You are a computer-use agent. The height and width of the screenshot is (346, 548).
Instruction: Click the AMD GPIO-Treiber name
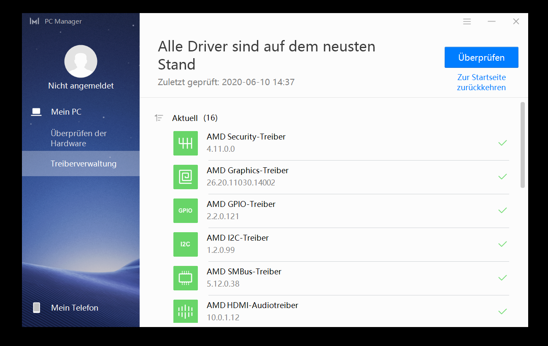(241, 204)
